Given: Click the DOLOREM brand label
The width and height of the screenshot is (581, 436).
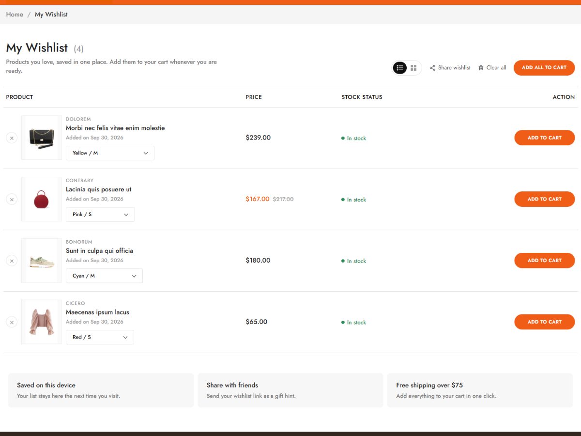Looking at the screenshot, I should click(78, 119).
